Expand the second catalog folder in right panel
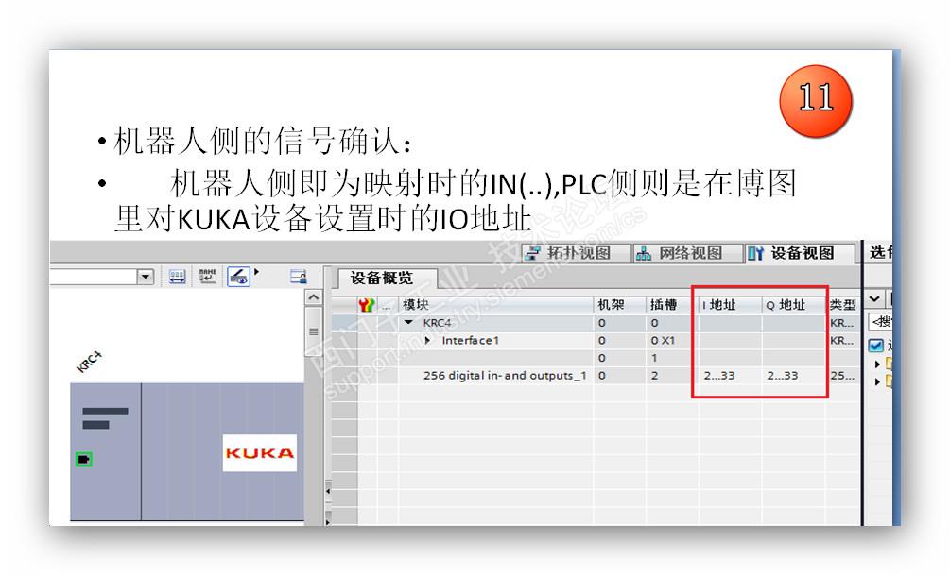 877,381
